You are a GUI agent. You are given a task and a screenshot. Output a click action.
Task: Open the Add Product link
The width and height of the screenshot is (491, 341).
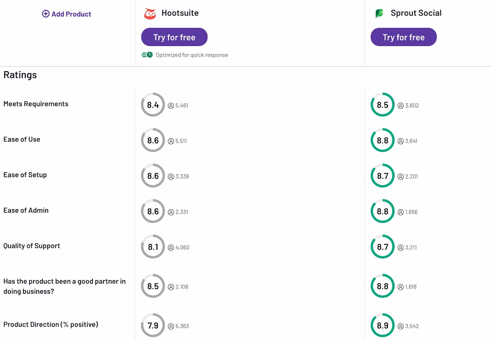tap(71, 14)
